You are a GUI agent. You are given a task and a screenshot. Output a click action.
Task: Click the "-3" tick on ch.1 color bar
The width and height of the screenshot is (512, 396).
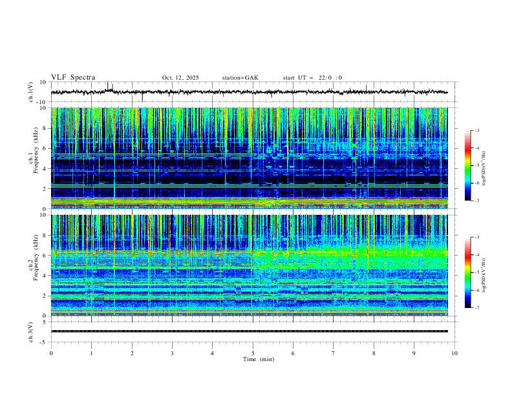tap(476, 130)
